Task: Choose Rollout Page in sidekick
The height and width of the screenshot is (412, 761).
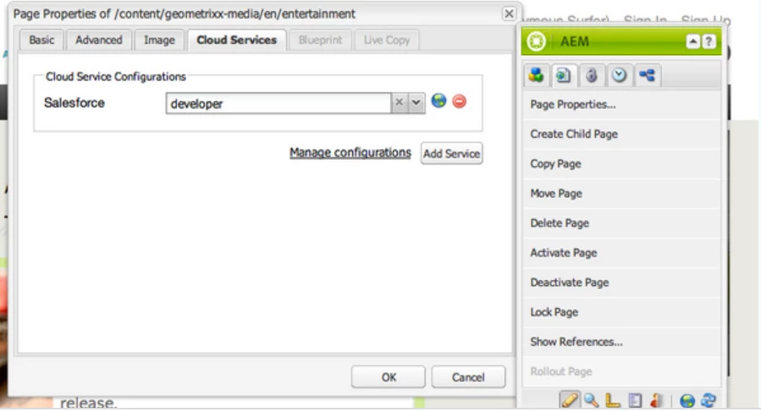Action: tap(621, 371)
